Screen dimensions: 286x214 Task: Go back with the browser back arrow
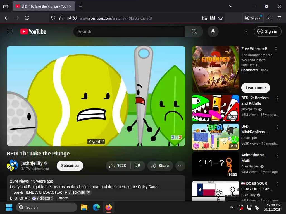[7, 18]
